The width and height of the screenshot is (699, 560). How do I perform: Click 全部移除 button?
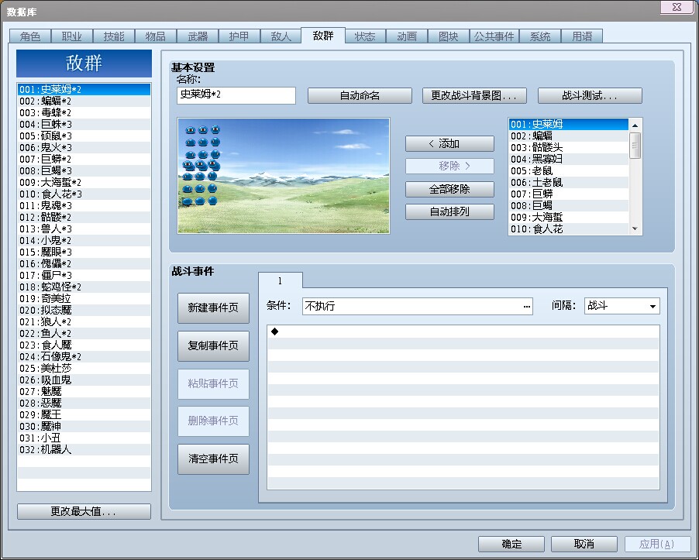449,189
